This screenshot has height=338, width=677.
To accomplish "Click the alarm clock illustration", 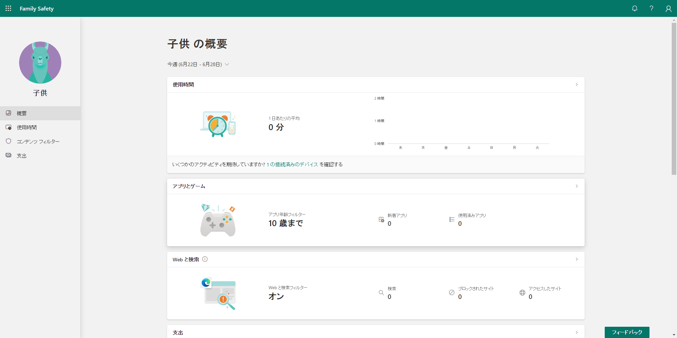I will click(x=218, y=124).
